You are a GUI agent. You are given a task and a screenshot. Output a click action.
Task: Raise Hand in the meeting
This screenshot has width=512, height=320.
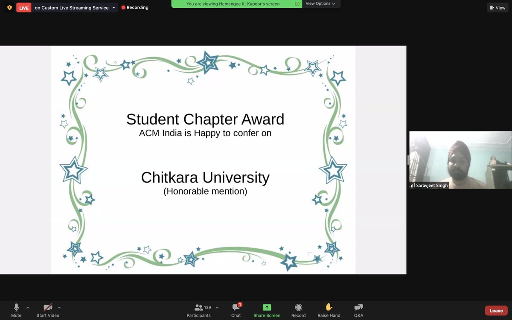329,310
